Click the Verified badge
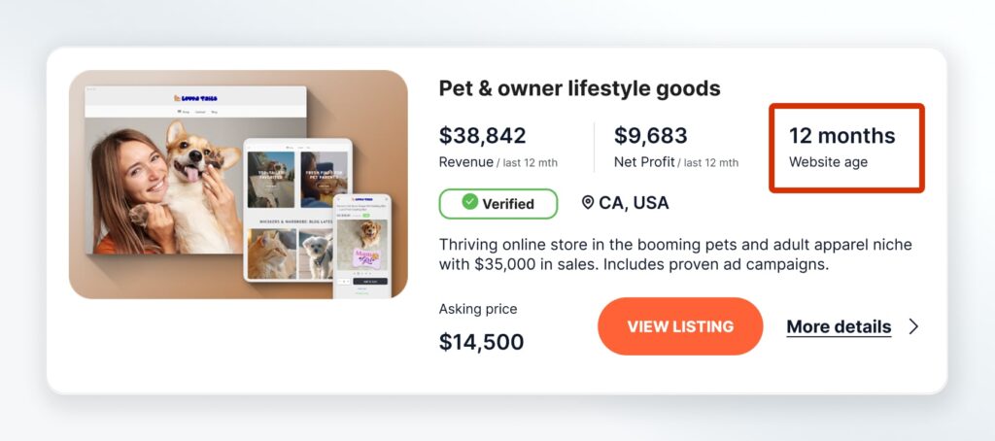 (x=498, y=204)
